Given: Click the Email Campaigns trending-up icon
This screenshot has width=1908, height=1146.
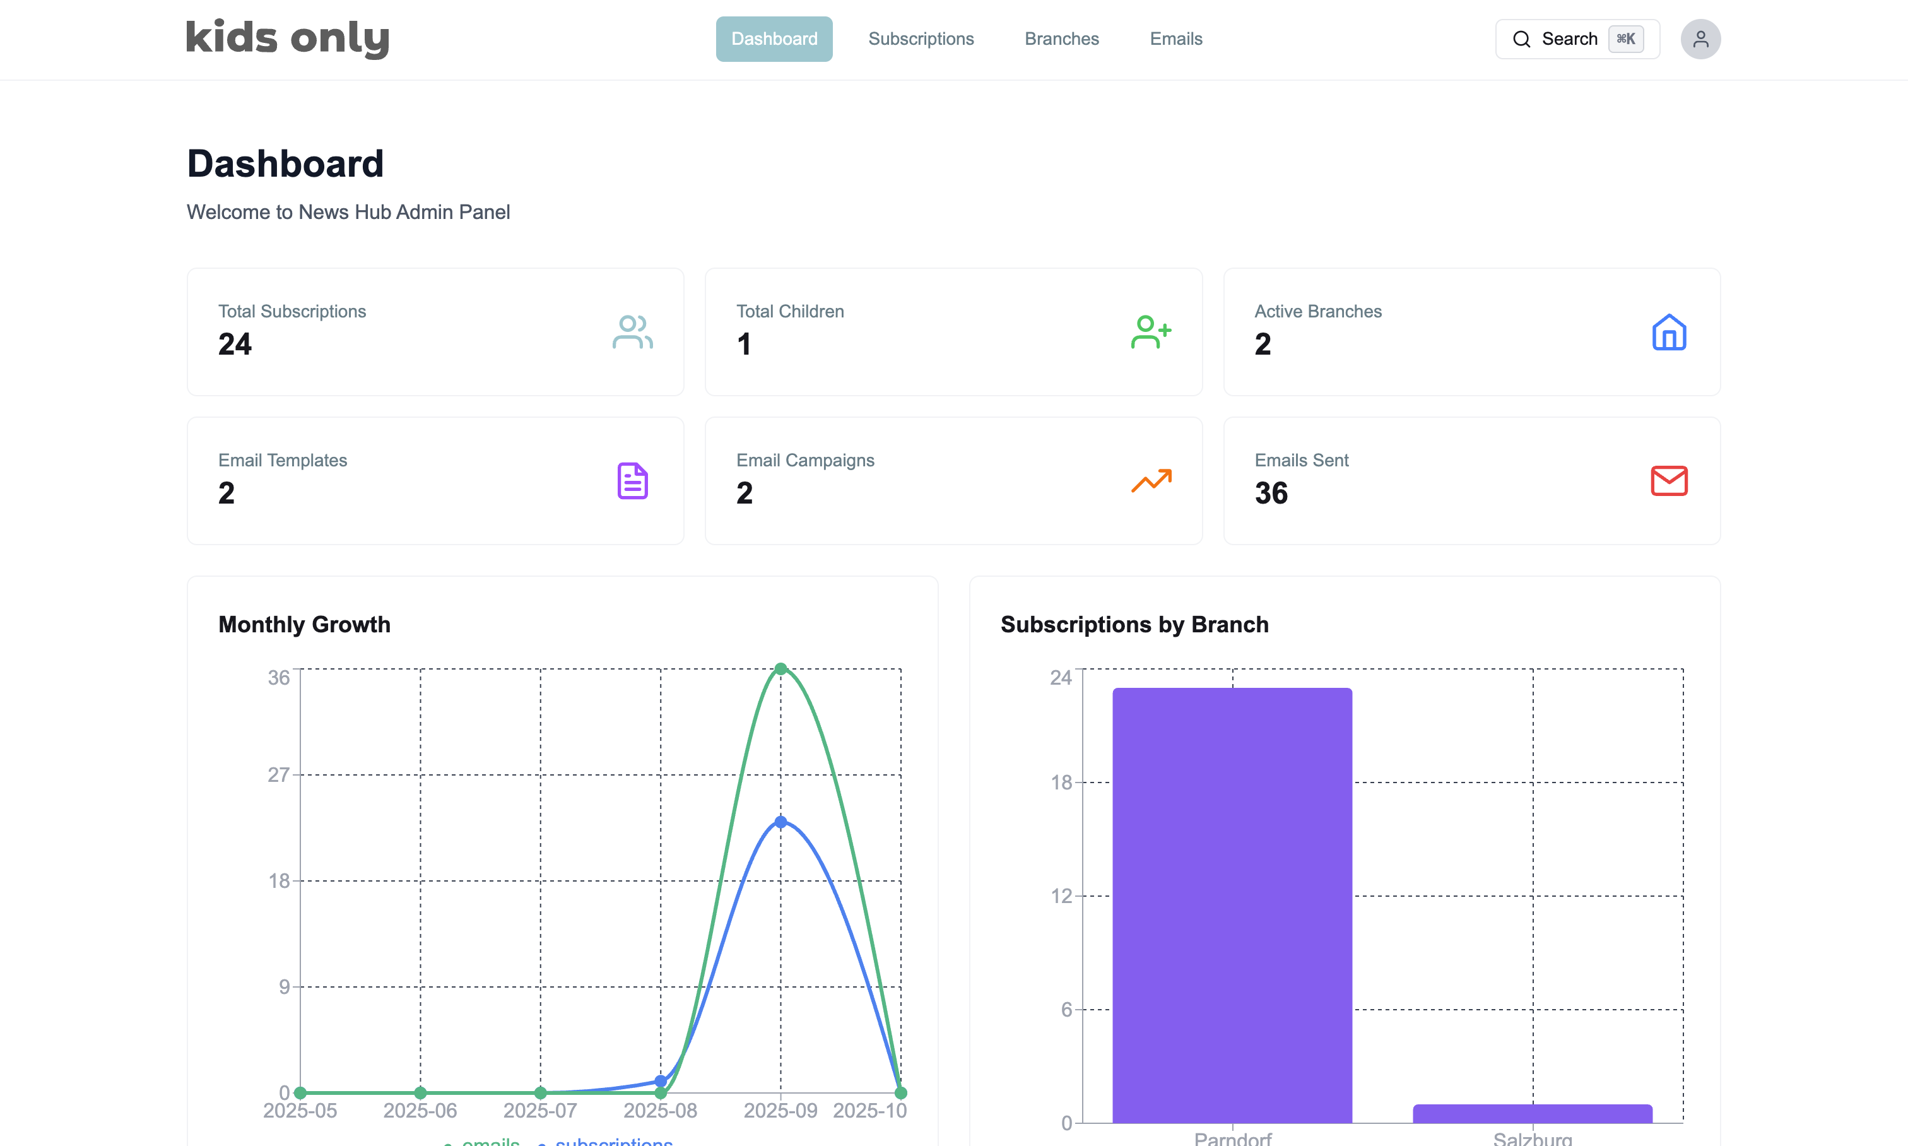Looking at the screenshot, I should pos(1150,481).
